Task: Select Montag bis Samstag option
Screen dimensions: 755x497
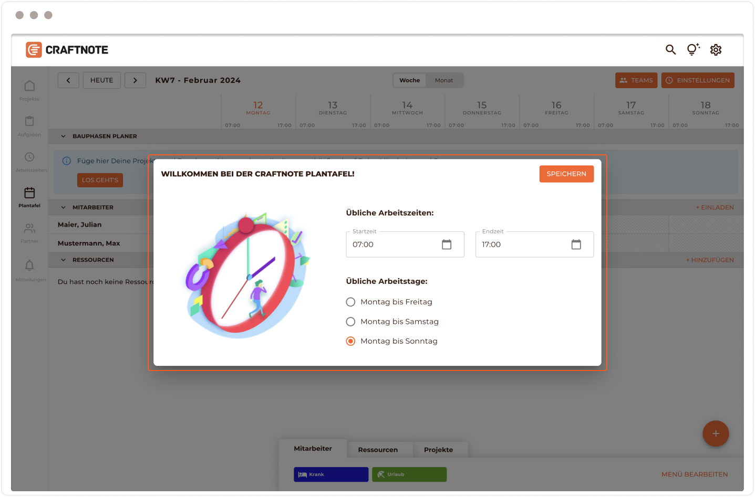Action: tap(392, 322)
